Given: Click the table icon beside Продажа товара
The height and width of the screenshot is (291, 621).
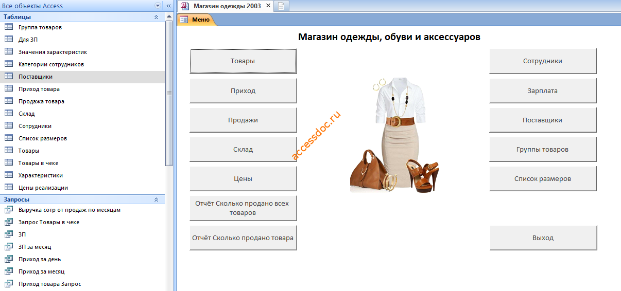Looking at the screenshot, I should coord(9,101).
